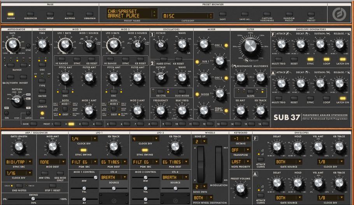Click the Gate Length knob
This screenshot has width=354, height=205.
(19, 147)
